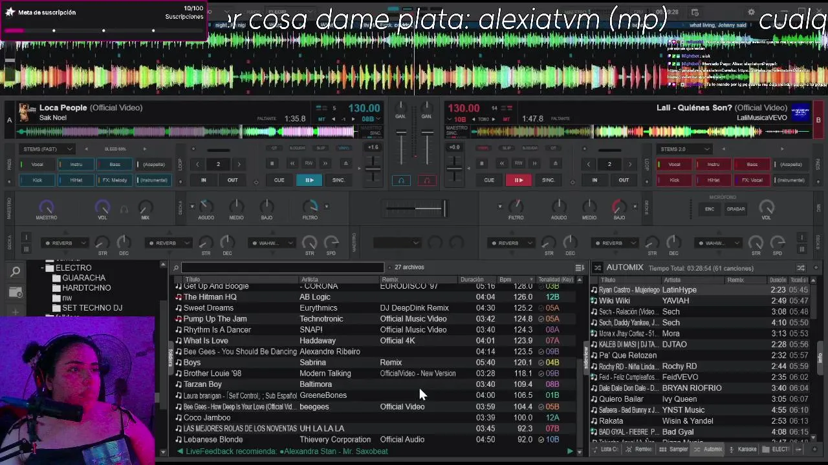Click the search field magnifier icon
828x465 pixels.
point(176,267)
